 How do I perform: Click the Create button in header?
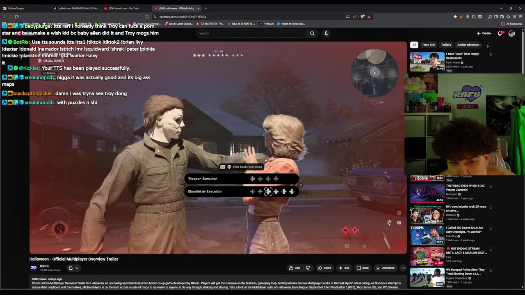[x=484, y=33]
